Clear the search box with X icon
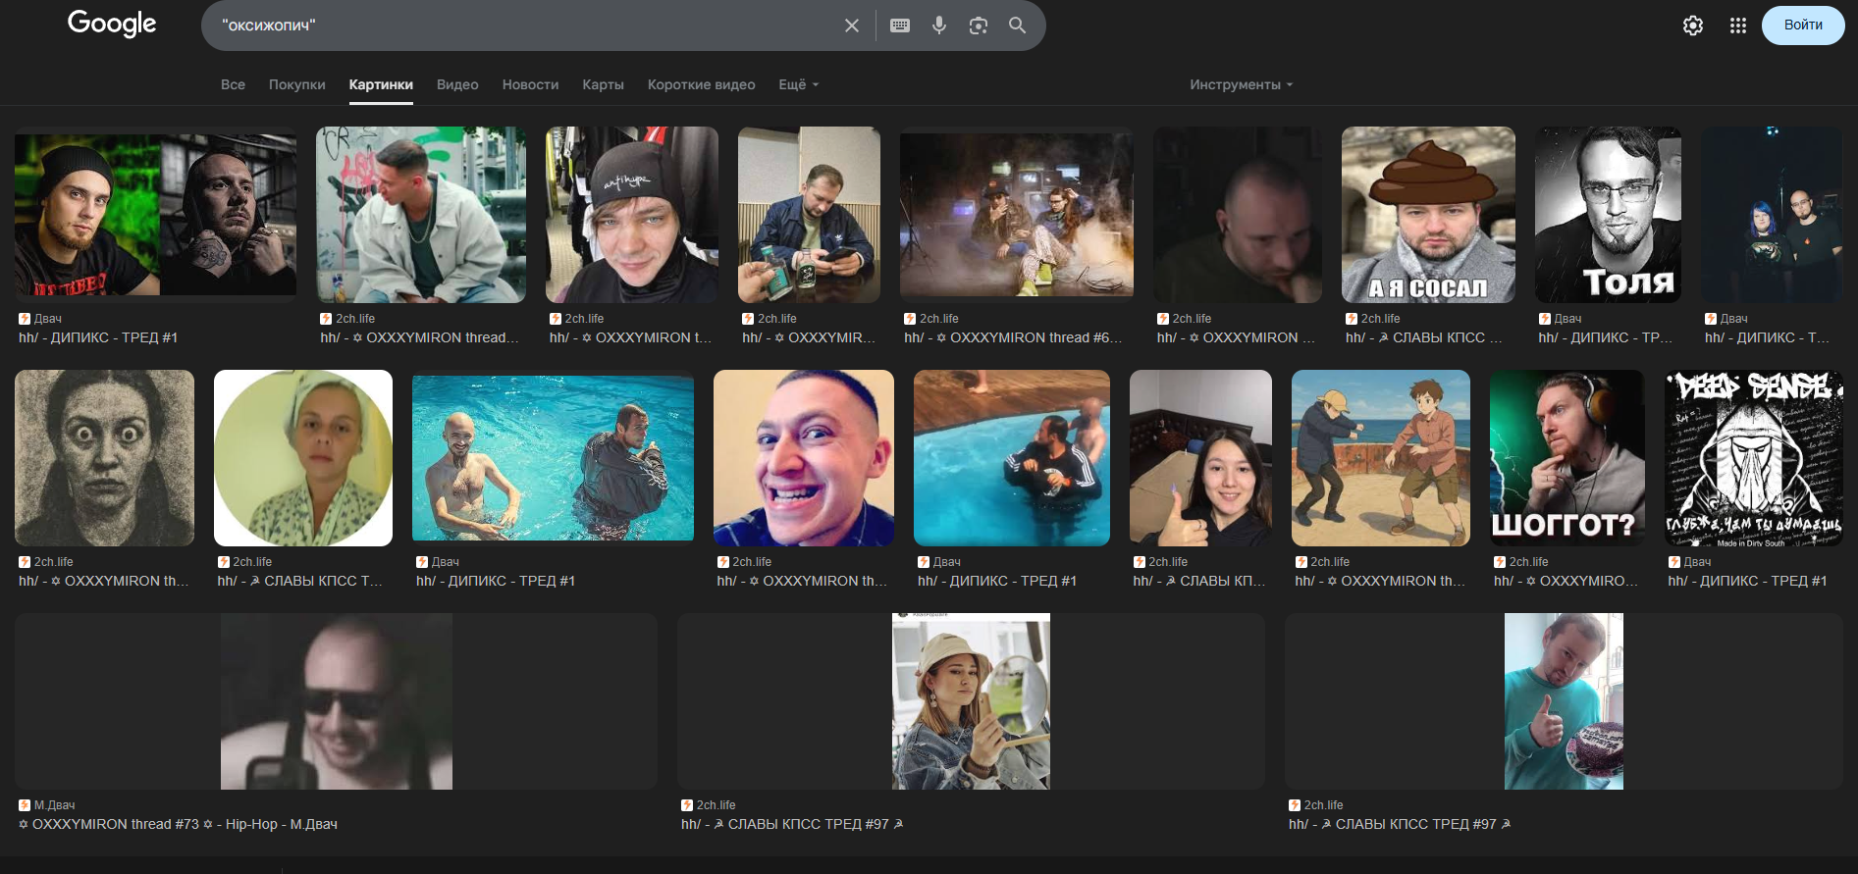Screen dimensions: 1858x874 [x=852, y=26]
